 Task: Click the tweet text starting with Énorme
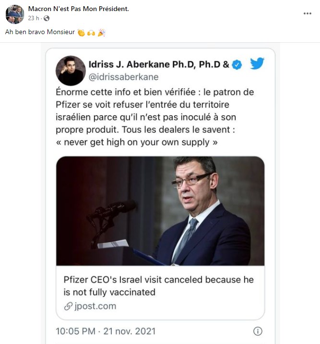click(x=154, y=117)
